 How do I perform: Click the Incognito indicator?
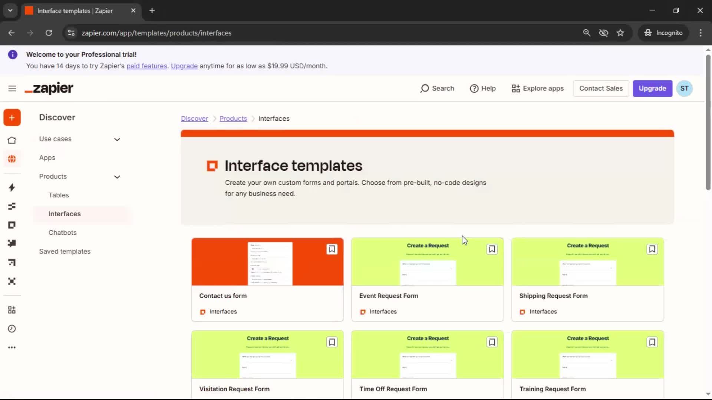tap(663, 33)
